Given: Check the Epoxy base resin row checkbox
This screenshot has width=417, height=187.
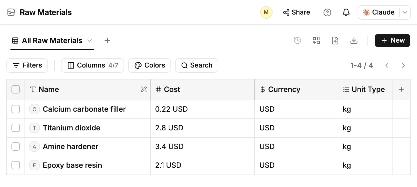Looking at the screenshot, I should click(x=16, y=165).
